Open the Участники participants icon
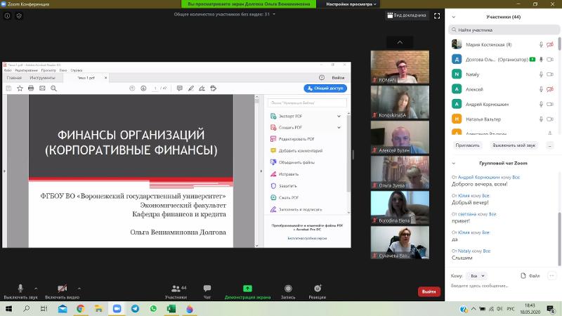The height and width of the screenshot is (316, 562). tap(176, 289)
